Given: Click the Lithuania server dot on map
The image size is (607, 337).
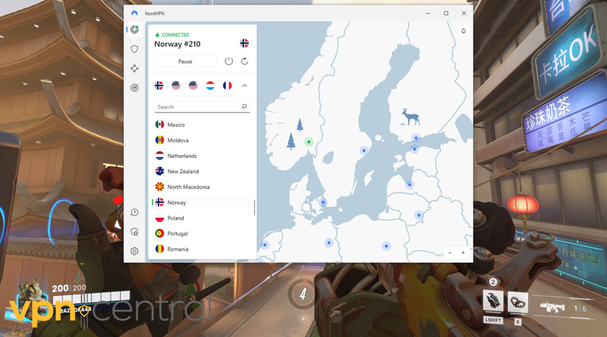Looking at the screenshot, I should click(x=418, y=215).
